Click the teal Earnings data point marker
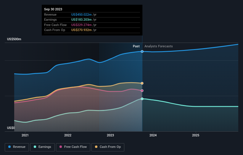 click(142, 99)
